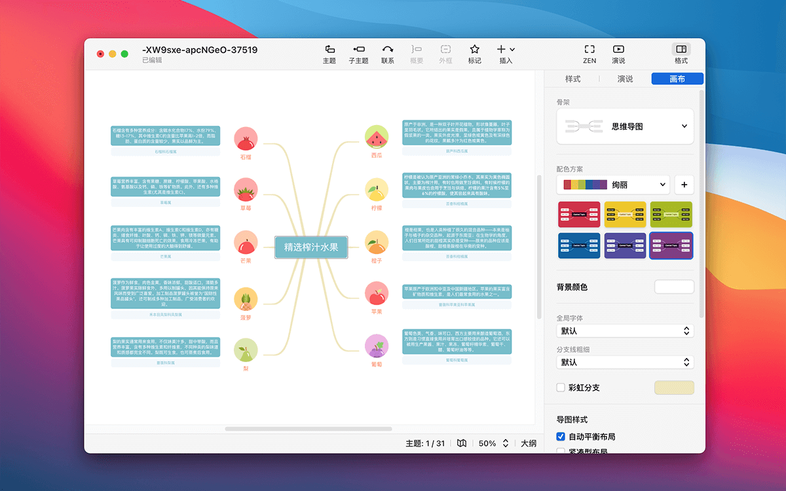
Task: Open the 全局字体 默认 dropdown
Action: coord(625,331)
